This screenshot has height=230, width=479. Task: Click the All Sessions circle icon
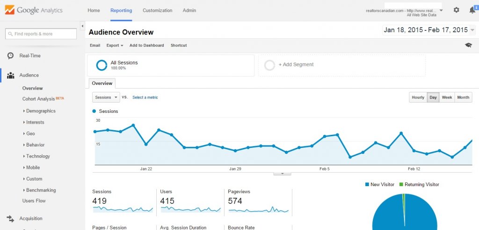102,65
